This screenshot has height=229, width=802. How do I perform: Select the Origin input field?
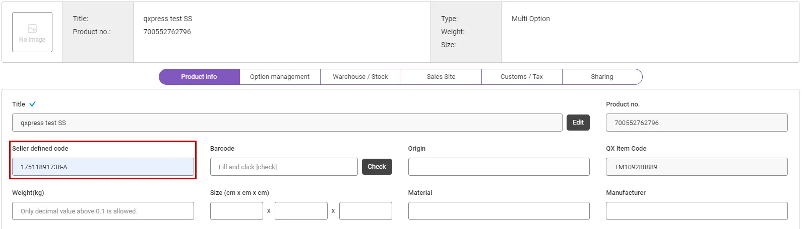tap(499, 167)
